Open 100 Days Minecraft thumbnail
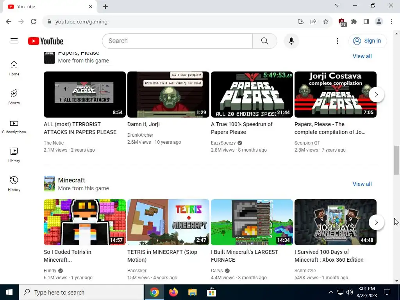This screenshot has width=400, height=300. click(336, 222)
